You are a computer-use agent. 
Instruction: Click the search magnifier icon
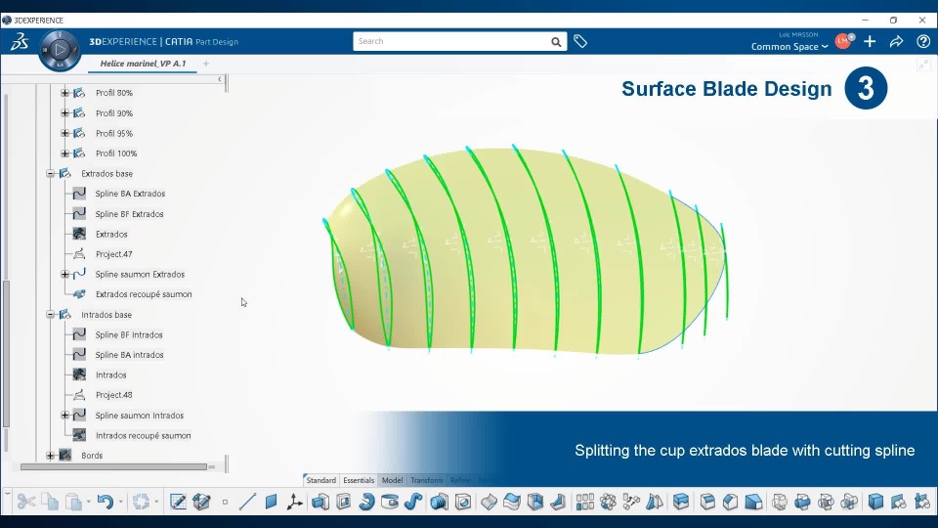click(556, 42)
